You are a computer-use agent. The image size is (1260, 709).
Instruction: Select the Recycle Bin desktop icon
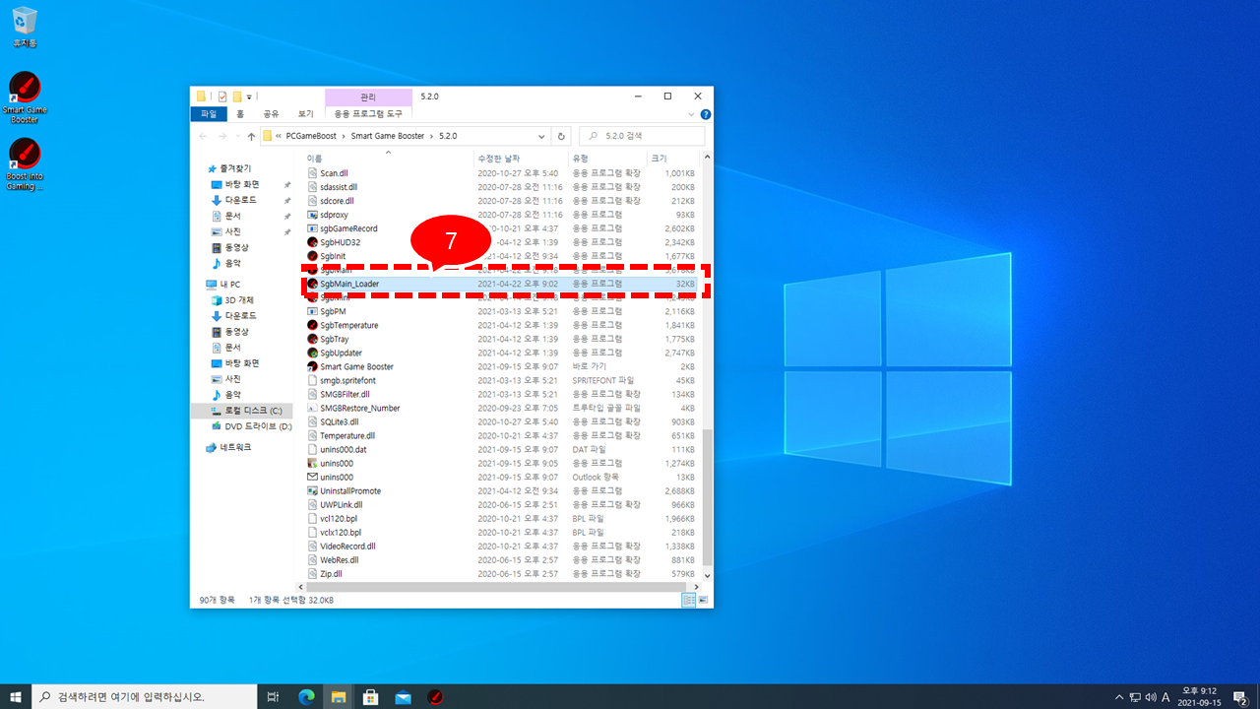point(25,29)
